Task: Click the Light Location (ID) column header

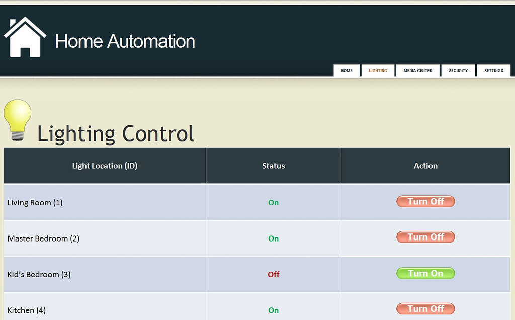Action: pyautogui.click(x=105, y=166)
